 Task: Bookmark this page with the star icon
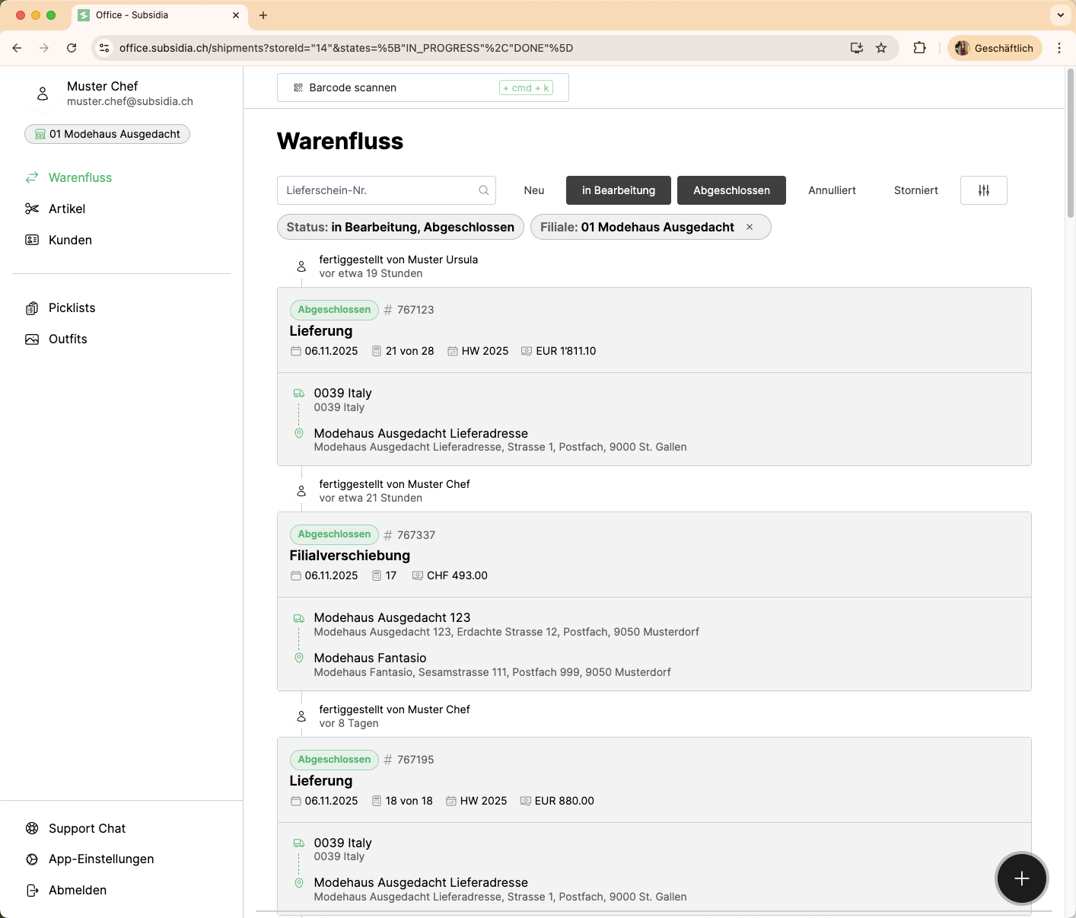click(881, 48)
